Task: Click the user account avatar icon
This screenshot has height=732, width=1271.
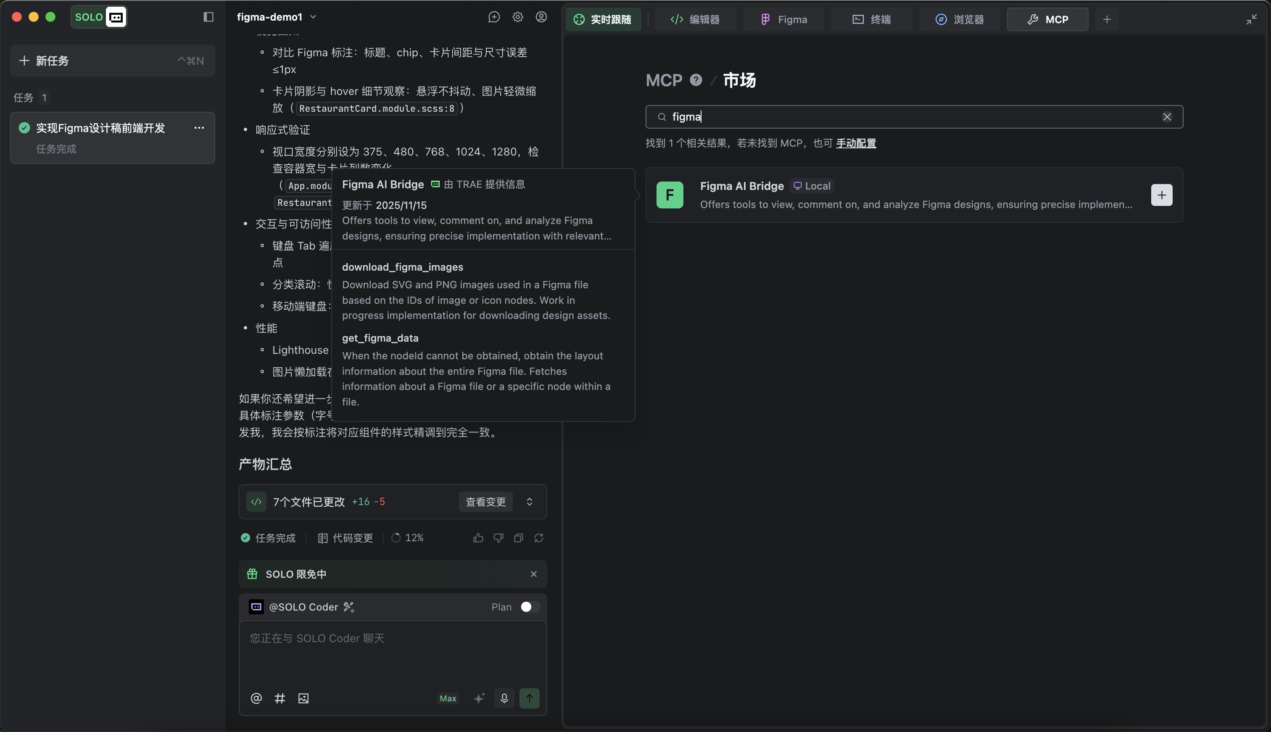Action: pos(541,17)
